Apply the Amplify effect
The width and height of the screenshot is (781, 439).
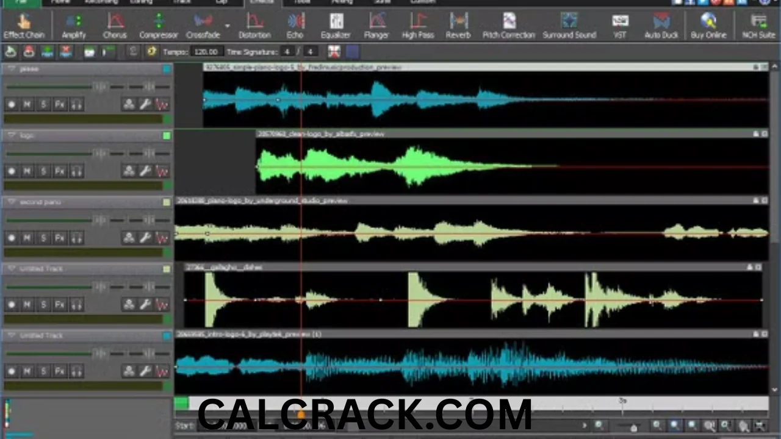point(74,26)
